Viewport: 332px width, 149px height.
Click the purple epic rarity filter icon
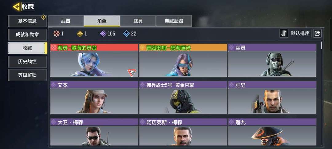103,34
